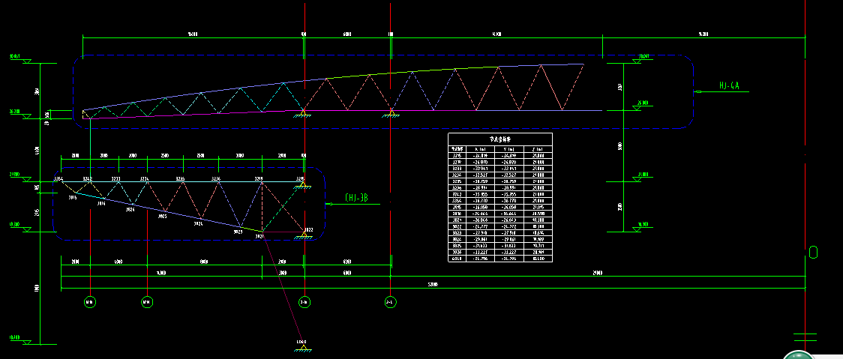Pick node label 3234 on the top chord
This screenshot has height=359, width=843.
145,178
